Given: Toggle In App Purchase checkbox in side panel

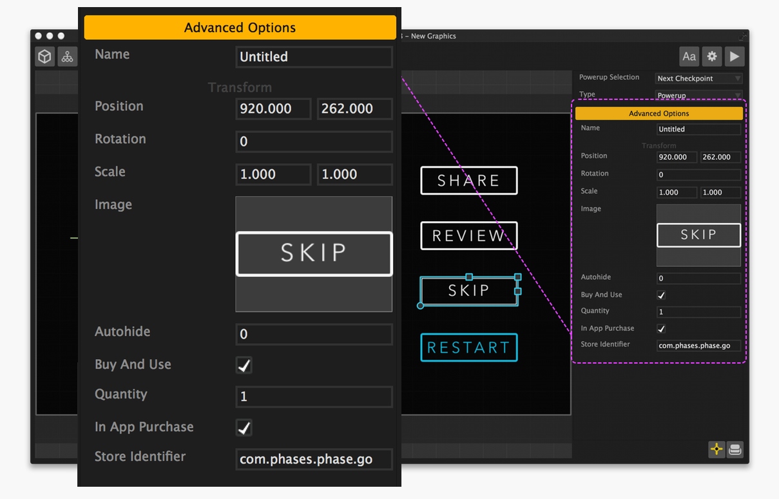Looking at the screenshot, I should tap(661, 329).
